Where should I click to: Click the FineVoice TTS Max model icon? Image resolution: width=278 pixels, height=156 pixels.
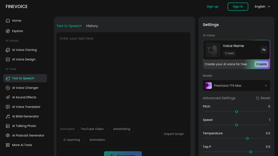pos(209,86)
